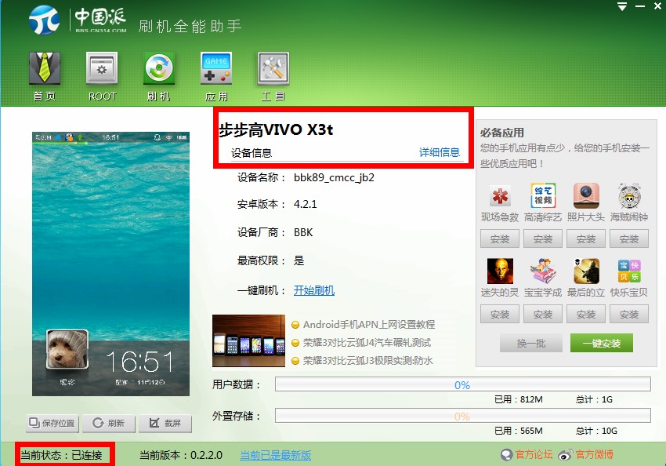Click the 刷新 refresh button

[109, 423]
